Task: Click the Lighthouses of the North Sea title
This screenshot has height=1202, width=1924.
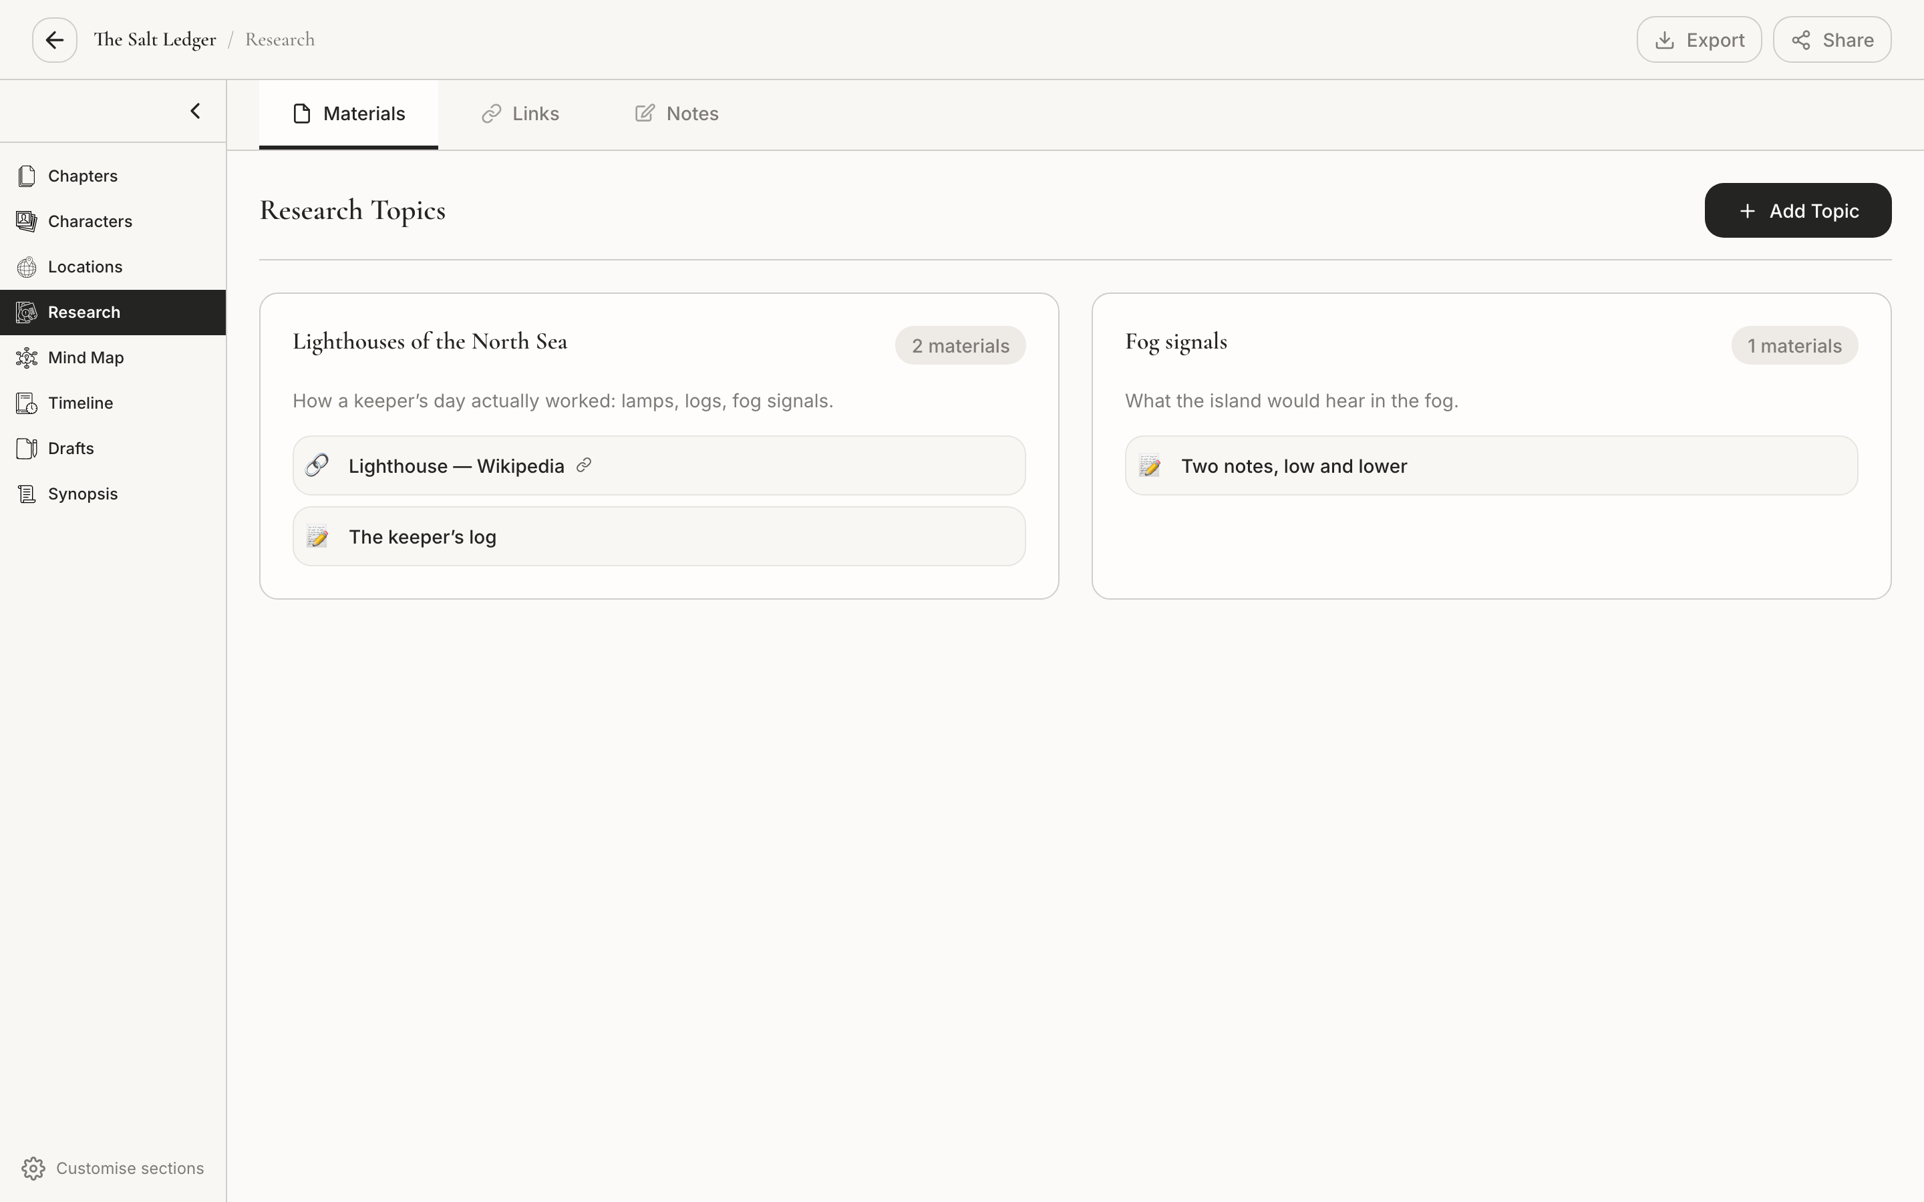Action: (430, 342)
